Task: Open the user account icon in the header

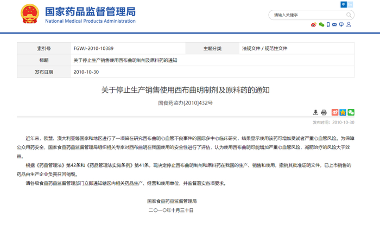Action: coord(349,25)
